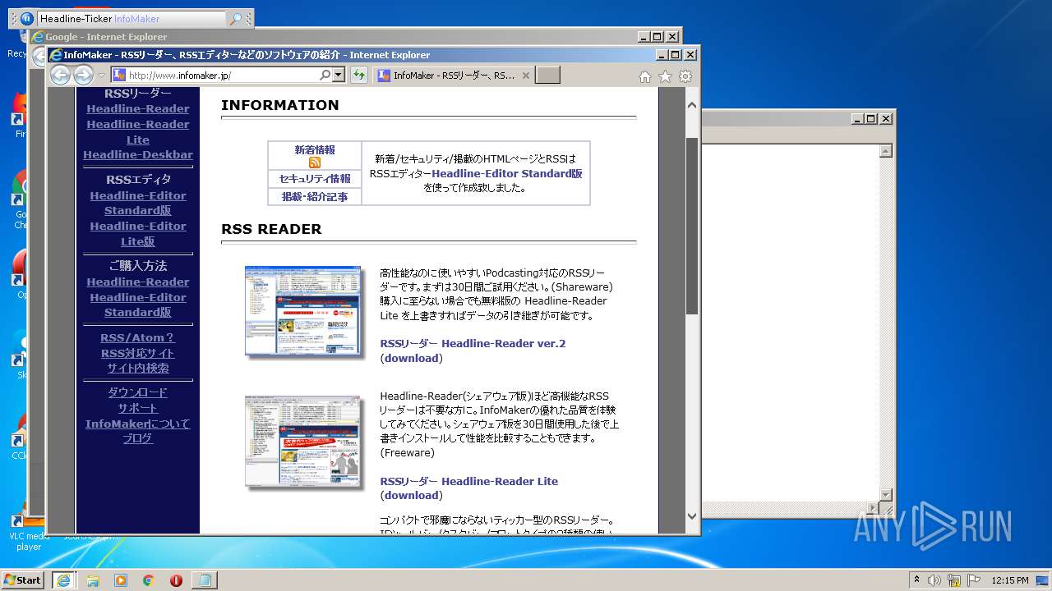Screen dimensions: 1052x591
Task: Click the volume speaker tray icon
Action: pos(934,580)
